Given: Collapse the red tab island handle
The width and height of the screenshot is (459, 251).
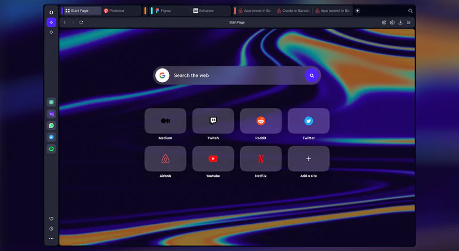Looking at the screenshot, I should coord(235,11).
